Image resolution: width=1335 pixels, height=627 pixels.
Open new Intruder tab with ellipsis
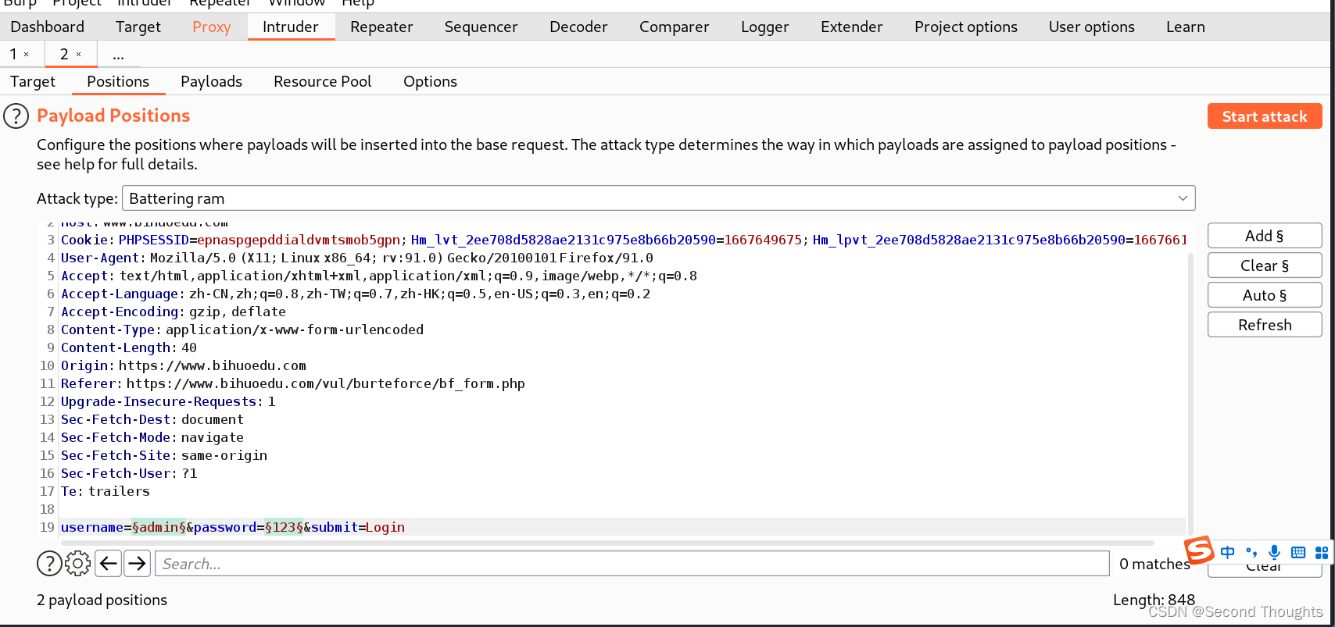coord(118,55)
